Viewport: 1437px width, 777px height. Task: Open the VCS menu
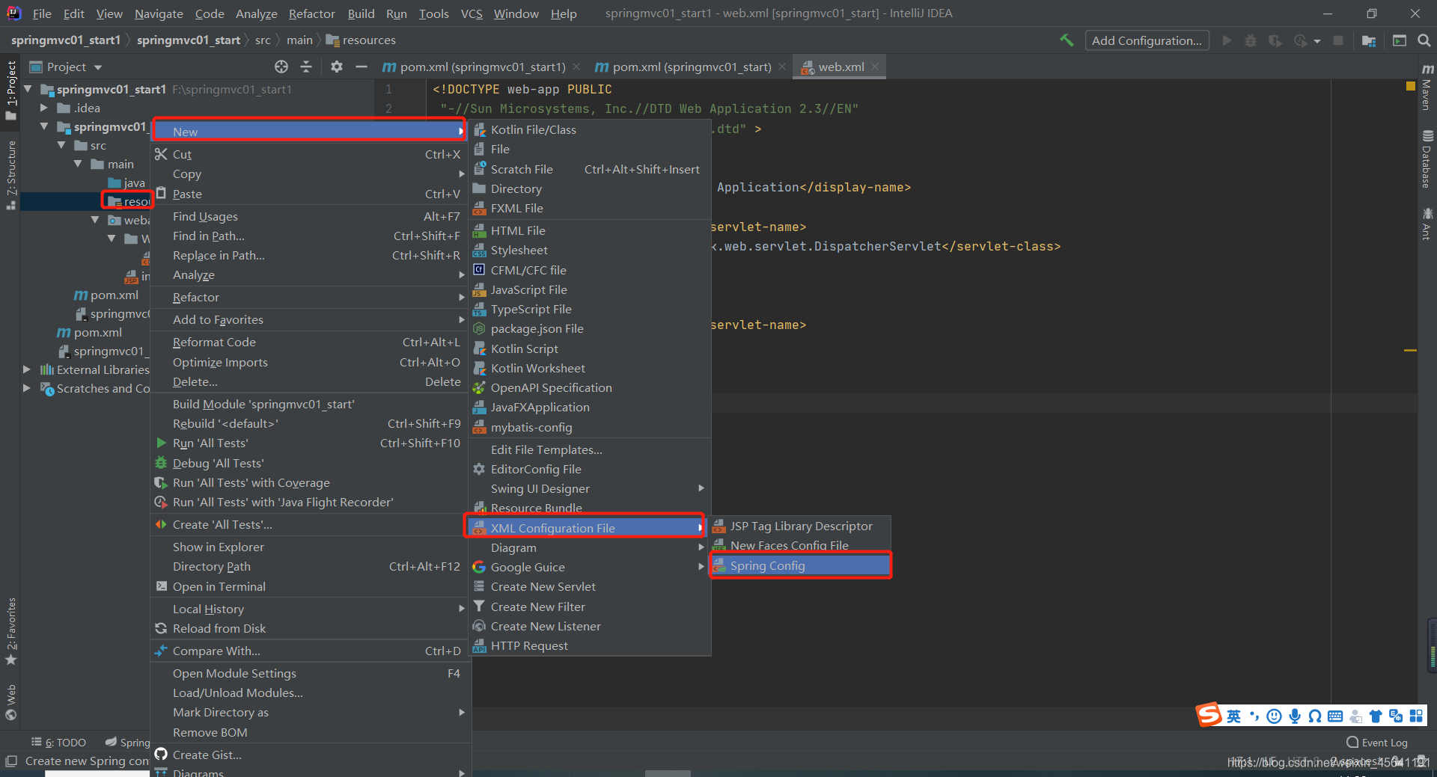tap(472, 13)
